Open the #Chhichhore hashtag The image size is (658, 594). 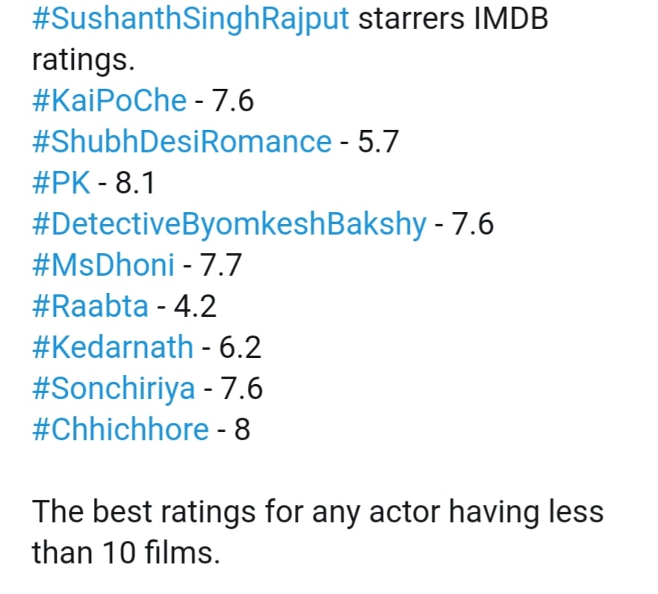120,430
